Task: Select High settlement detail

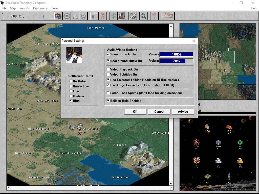Action: tap(71, 101)
